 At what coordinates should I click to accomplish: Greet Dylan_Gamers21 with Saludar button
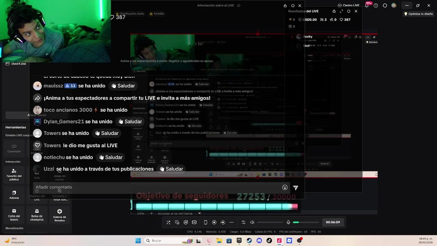tap(130, 122)
